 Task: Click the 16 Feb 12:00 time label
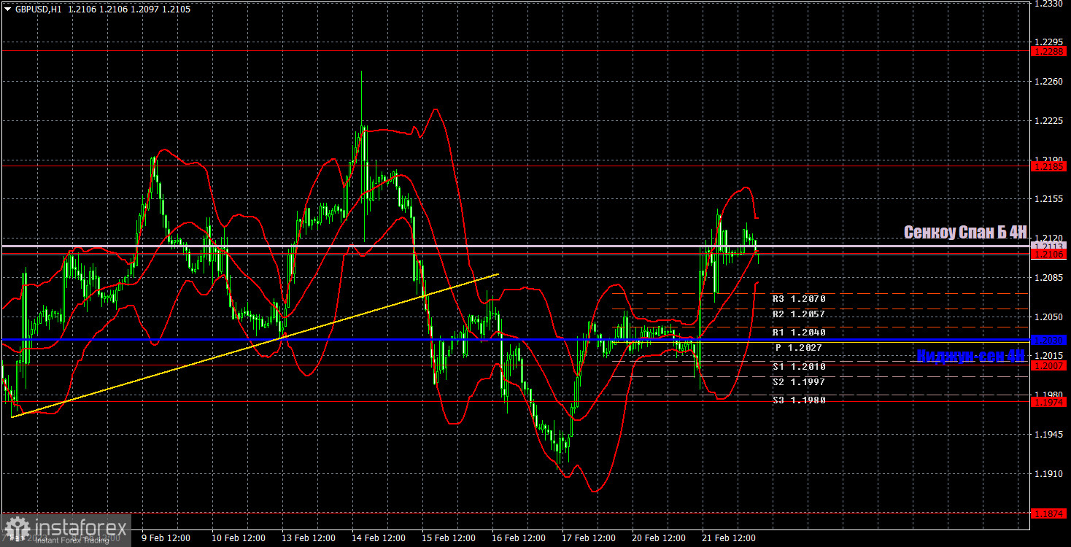pyautogui.click(x=519, y=538)
